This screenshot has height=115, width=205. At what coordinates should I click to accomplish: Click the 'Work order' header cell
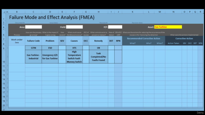click(x=17, y=41)
